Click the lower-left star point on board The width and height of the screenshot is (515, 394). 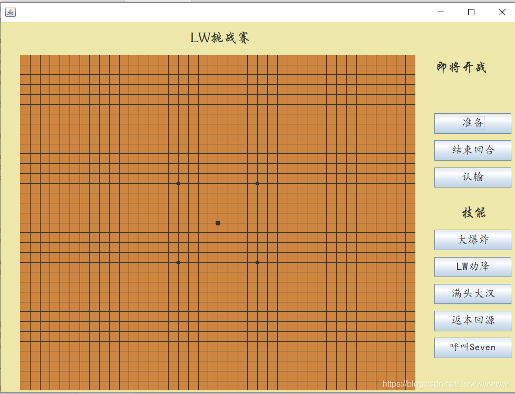click(x=178, y=262)
